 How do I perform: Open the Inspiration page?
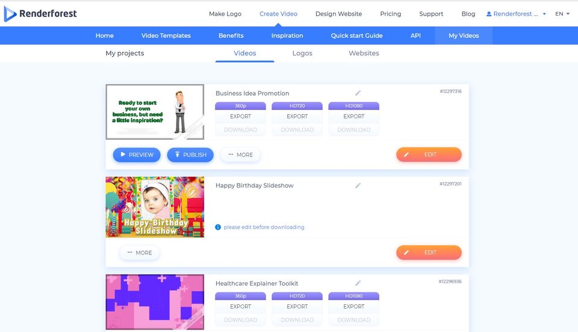pos(287,35)
